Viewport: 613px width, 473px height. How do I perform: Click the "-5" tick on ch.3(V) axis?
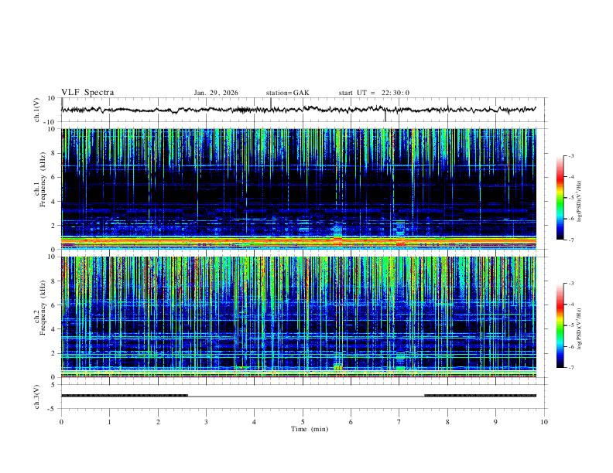tap(53, 409)
